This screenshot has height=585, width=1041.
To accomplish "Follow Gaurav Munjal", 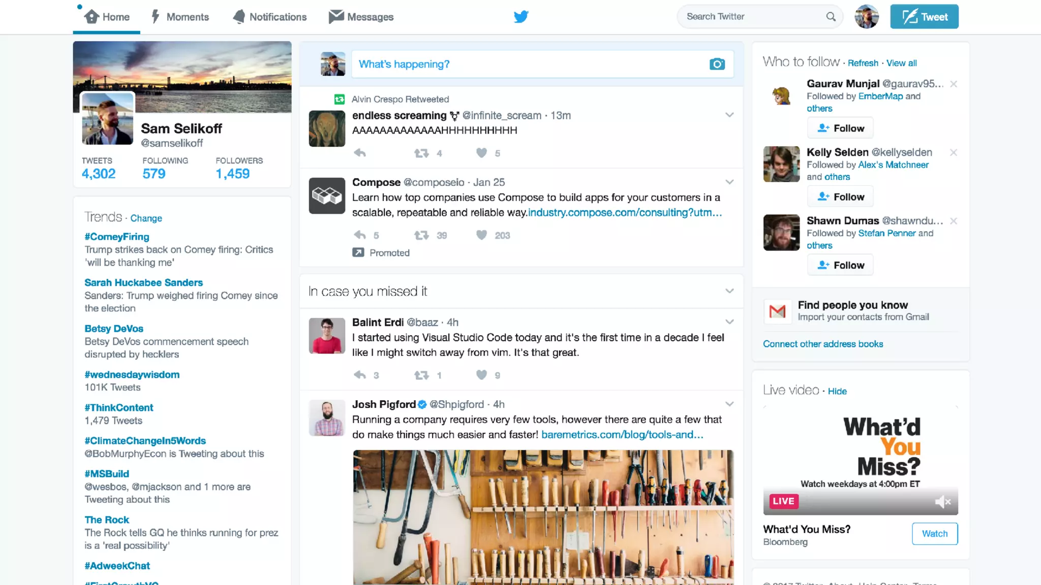I will pos(840,128).
